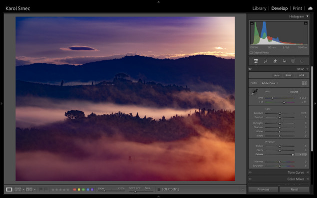The height and width of the screenshot is (198, 317).
Task: Apply the blue color label
Action: [x=88, y=190]
